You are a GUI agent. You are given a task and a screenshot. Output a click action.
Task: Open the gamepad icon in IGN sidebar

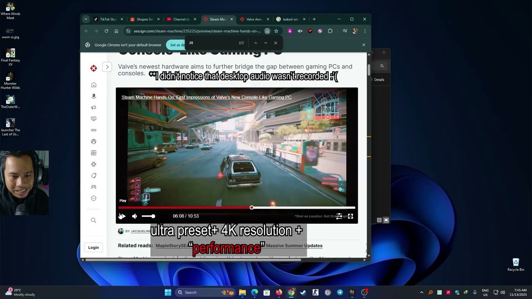(94, 187)
